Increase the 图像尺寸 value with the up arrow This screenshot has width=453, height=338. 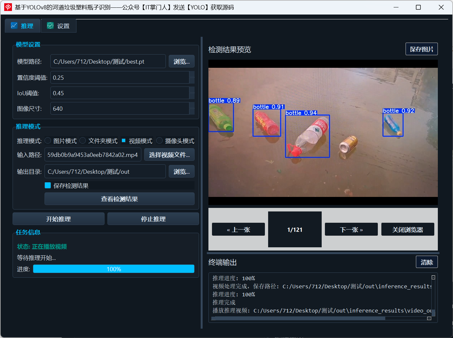192,105
